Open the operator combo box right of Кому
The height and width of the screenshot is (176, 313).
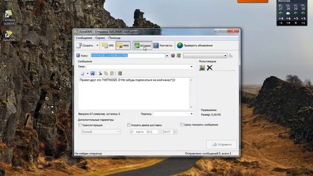(x=205, y=56)
